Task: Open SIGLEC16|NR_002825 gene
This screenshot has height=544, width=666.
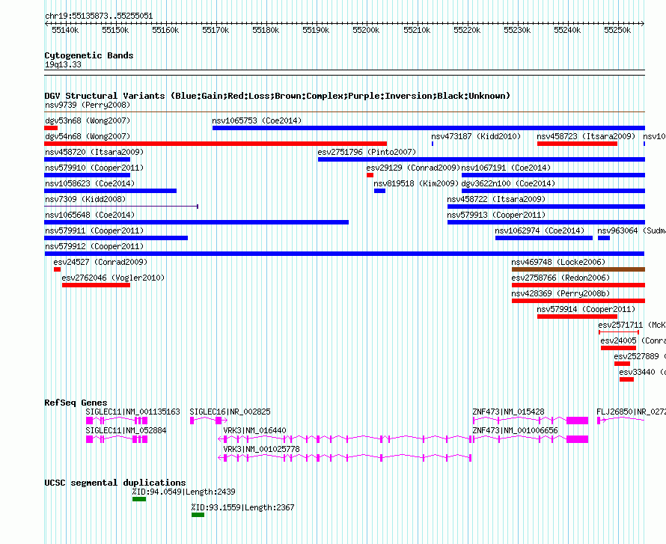Action: coord(230,412)
